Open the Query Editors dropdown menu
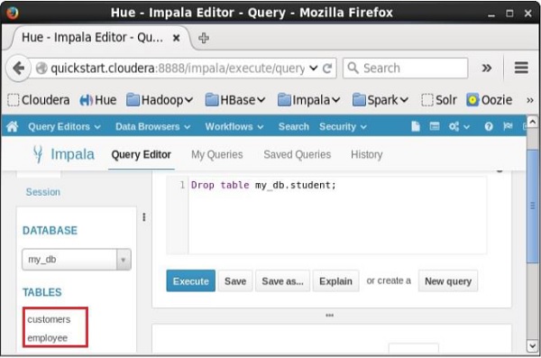 (x=64, y=127)
